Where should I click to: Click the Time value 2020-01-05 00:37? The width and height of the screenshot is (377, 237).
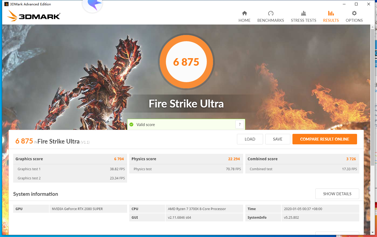tap(303, 209)
